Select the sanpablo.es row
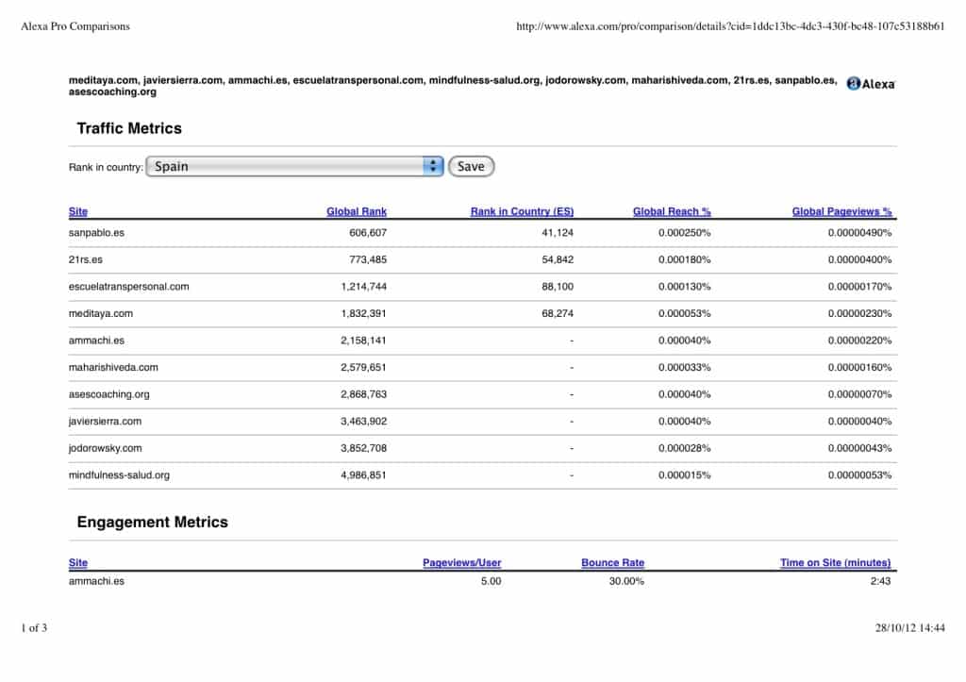 coord(96,232)
